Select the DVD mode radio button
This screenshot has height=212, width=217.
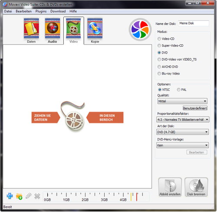(x=159, y=53)
